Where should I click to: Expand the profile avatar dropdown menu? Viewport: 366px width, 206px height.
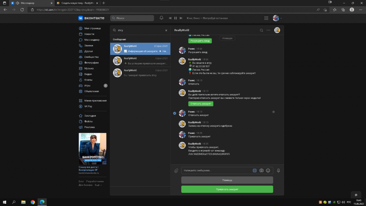click(x=277, y=18)
